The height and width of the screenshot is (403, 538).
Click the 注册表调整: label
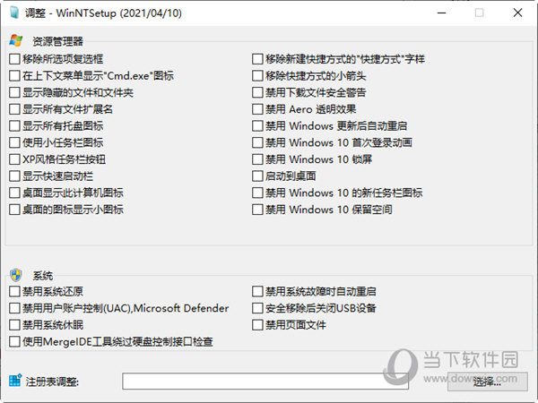point(52,382)
